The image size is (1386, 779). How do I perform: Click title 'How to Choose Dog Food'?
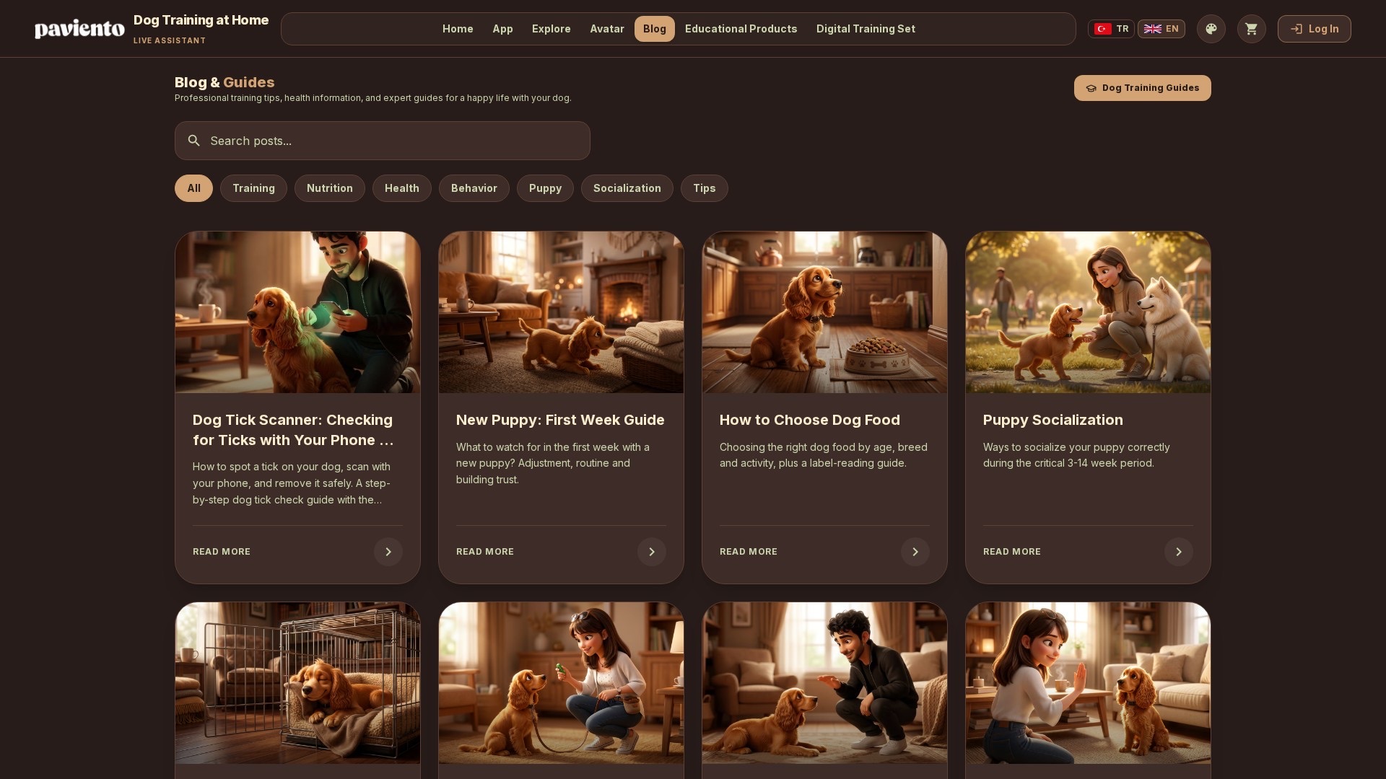(x=810, y=420)
